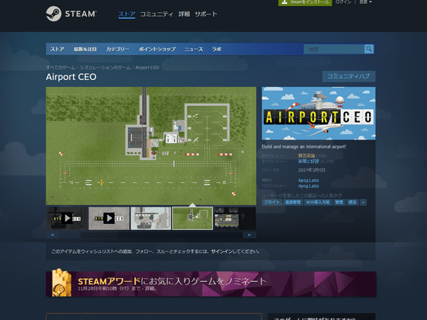The image size is (427, 320).
Task: Play the first trailer video thumbnail
Action: coord(67,218)
